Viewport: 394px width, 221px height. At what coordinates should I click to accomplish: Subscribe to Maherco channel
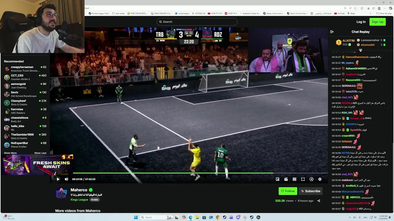pos(311,191)
